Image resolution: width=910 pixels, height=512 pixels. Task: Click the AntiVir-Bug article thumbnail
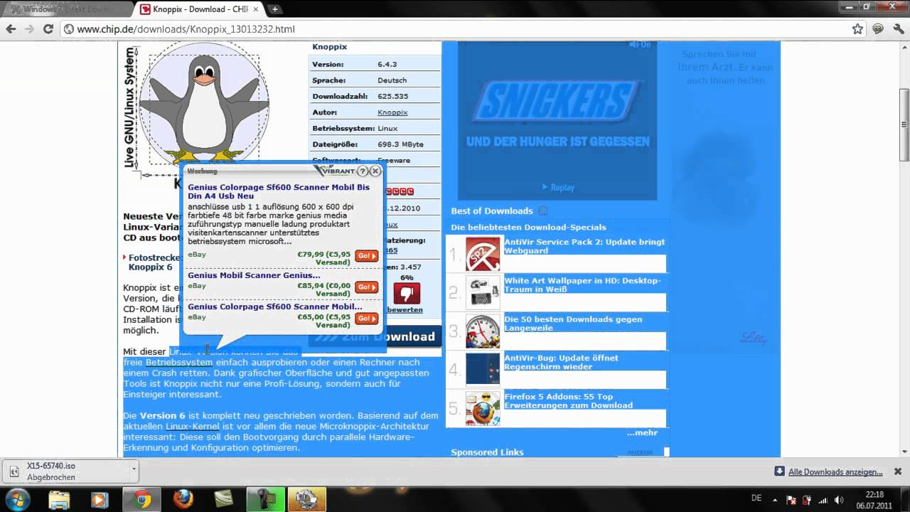click(x=483, y=370)
